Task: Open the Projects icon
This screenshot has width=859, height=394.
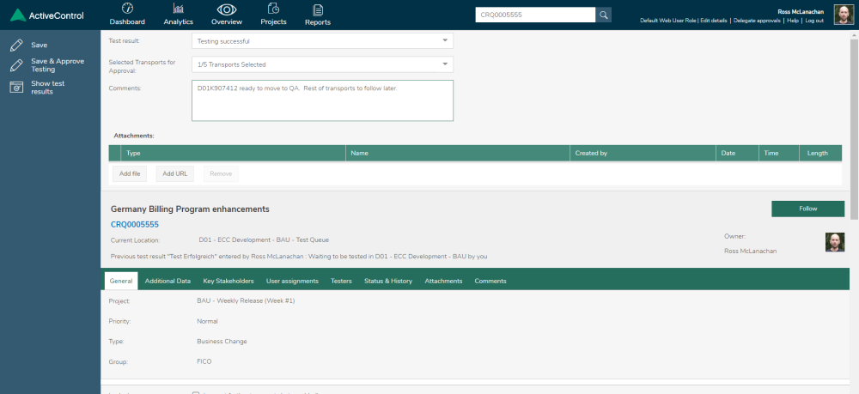Action: tap(273, 9)
